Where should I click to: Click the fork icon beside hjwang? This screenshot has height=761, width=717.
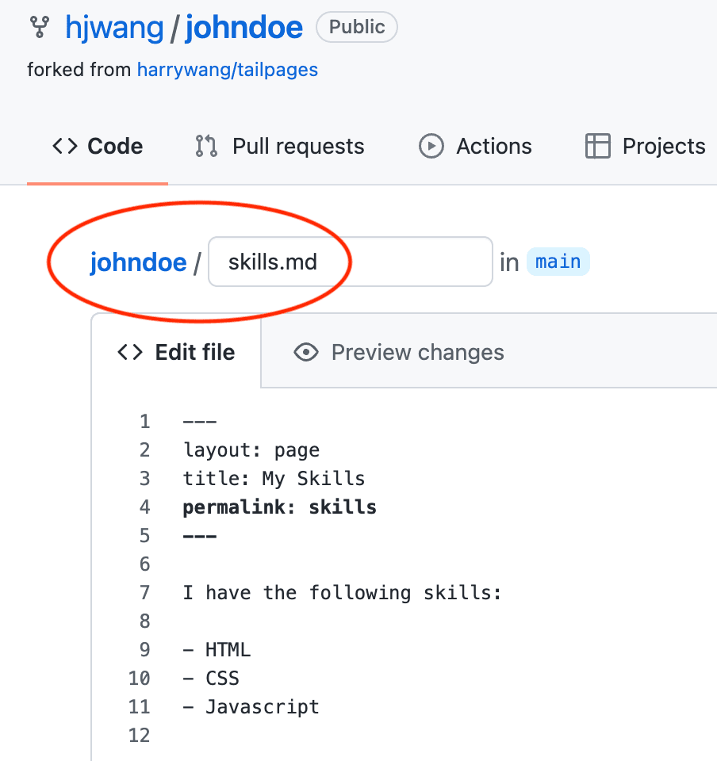pos(40,27)
